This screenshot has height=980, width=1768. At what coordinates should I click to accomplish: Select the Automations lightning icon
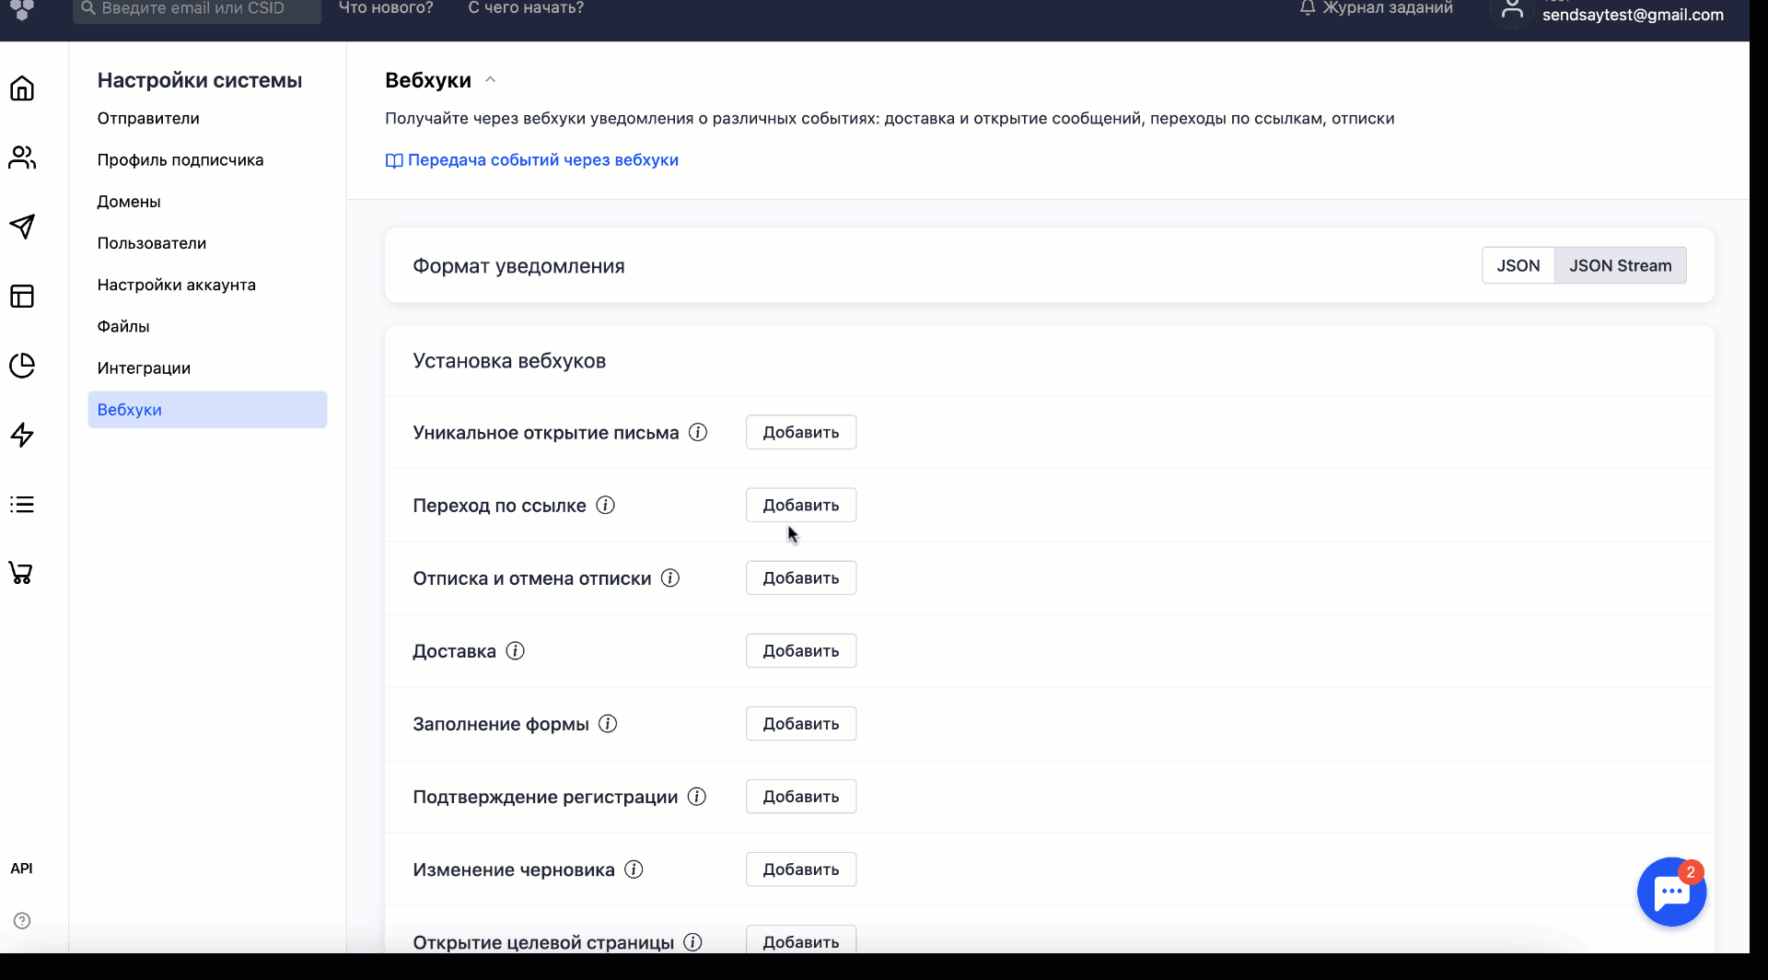click(22, 434)
